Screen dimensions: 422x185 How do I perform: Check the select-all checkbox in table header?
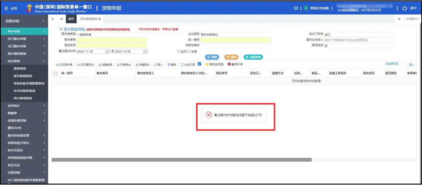click(x=55, y=73)
